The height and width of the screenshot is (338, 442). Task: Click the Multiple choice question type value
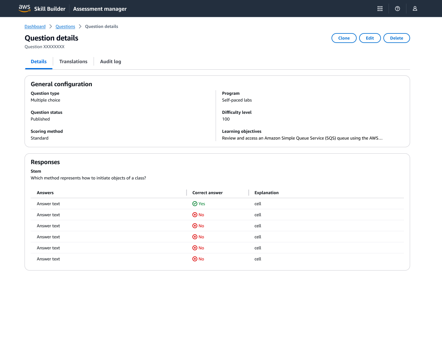point(45,100)
